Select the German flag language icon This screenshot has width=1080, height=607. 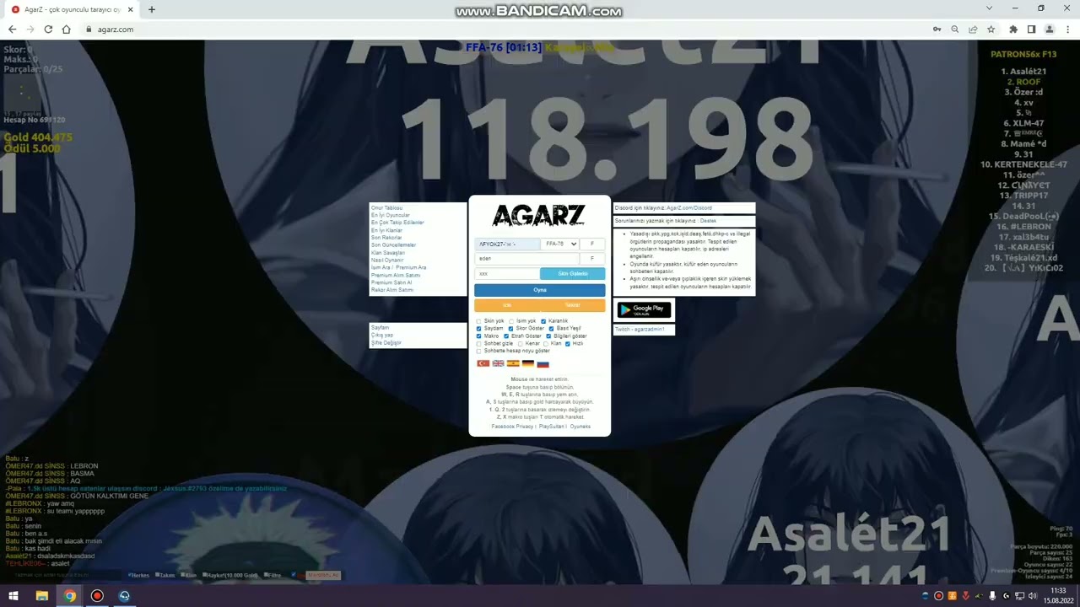[x=528, y=363]
